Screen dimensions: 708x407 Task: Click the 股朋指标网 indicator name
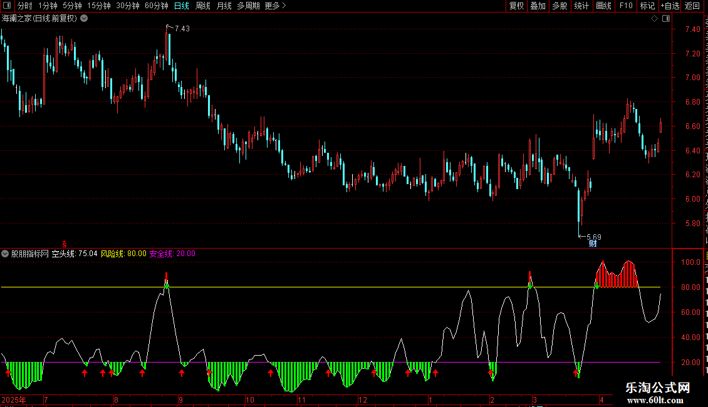(30, 254)
